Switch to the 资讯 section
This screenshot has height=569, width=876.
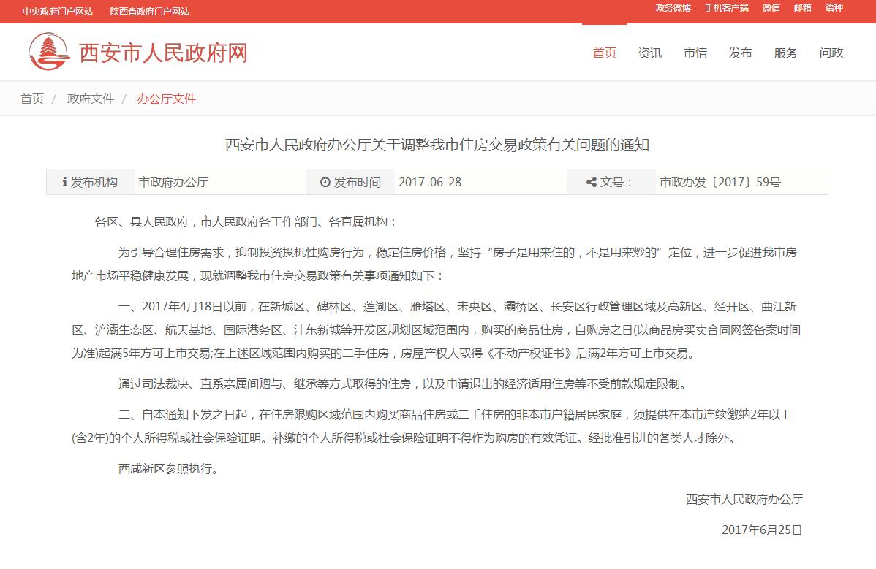coord(650,53)
